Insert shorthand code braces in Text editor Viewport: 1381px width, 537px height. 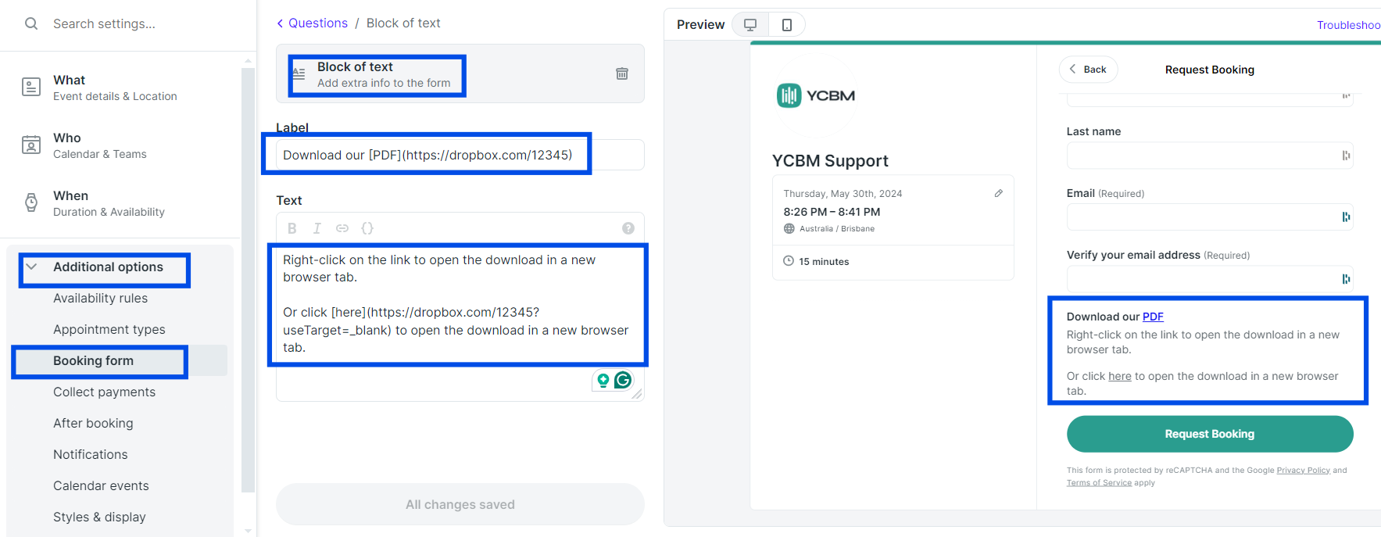click(x=367, y=228)
